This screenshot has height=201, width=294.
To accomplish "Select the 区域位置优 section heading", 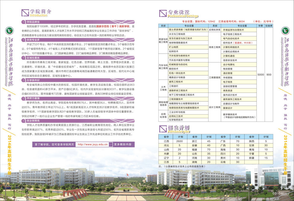I will (x=33, y=58).
